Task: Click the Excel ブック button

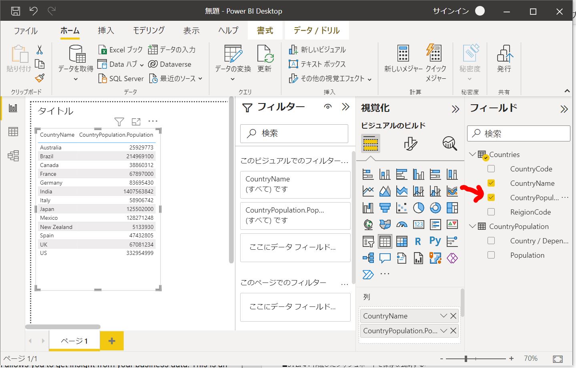Action: point(120,50)
